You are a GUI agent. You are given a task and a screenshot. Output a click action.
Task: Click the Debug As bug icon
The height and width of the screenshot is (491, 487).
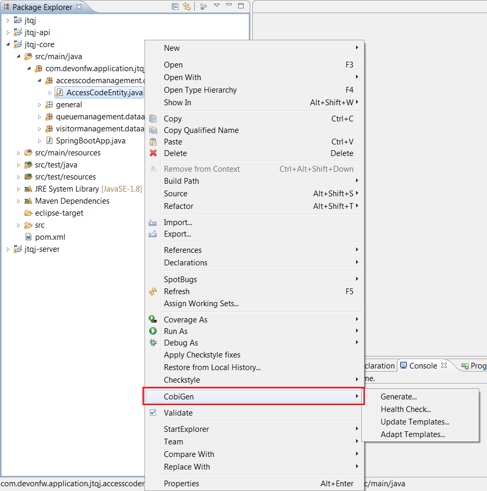click(153, 342)
